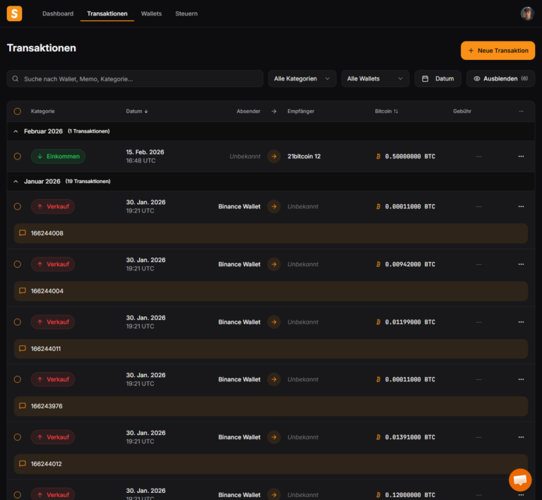542x500 pixels.
Task: Select the transaction with 0.01199000 BTC
Action: [17, 322]
